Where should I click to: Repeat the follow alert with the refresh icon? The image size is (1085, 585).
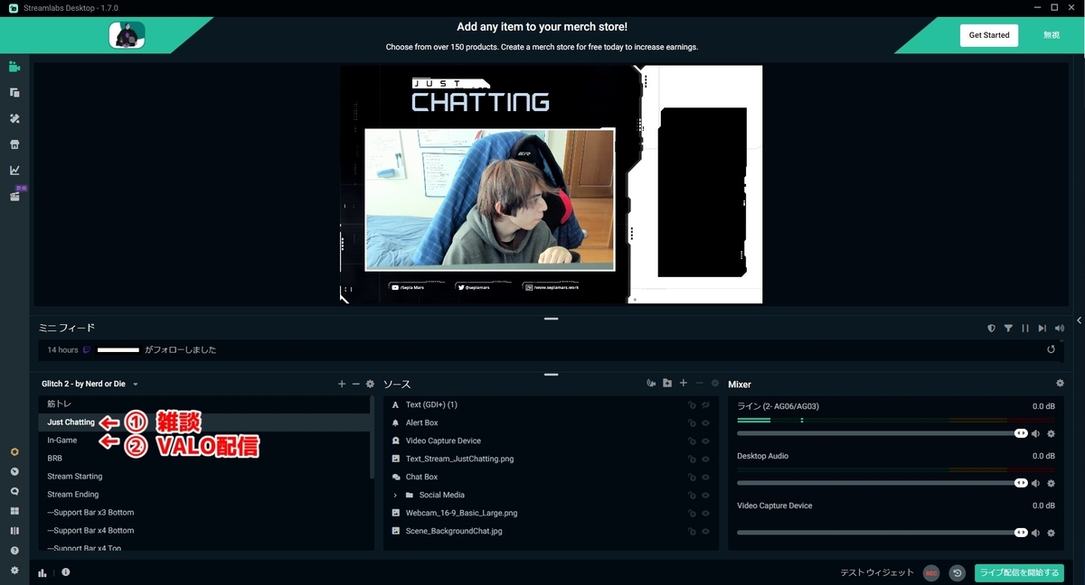click(1052, 349)
